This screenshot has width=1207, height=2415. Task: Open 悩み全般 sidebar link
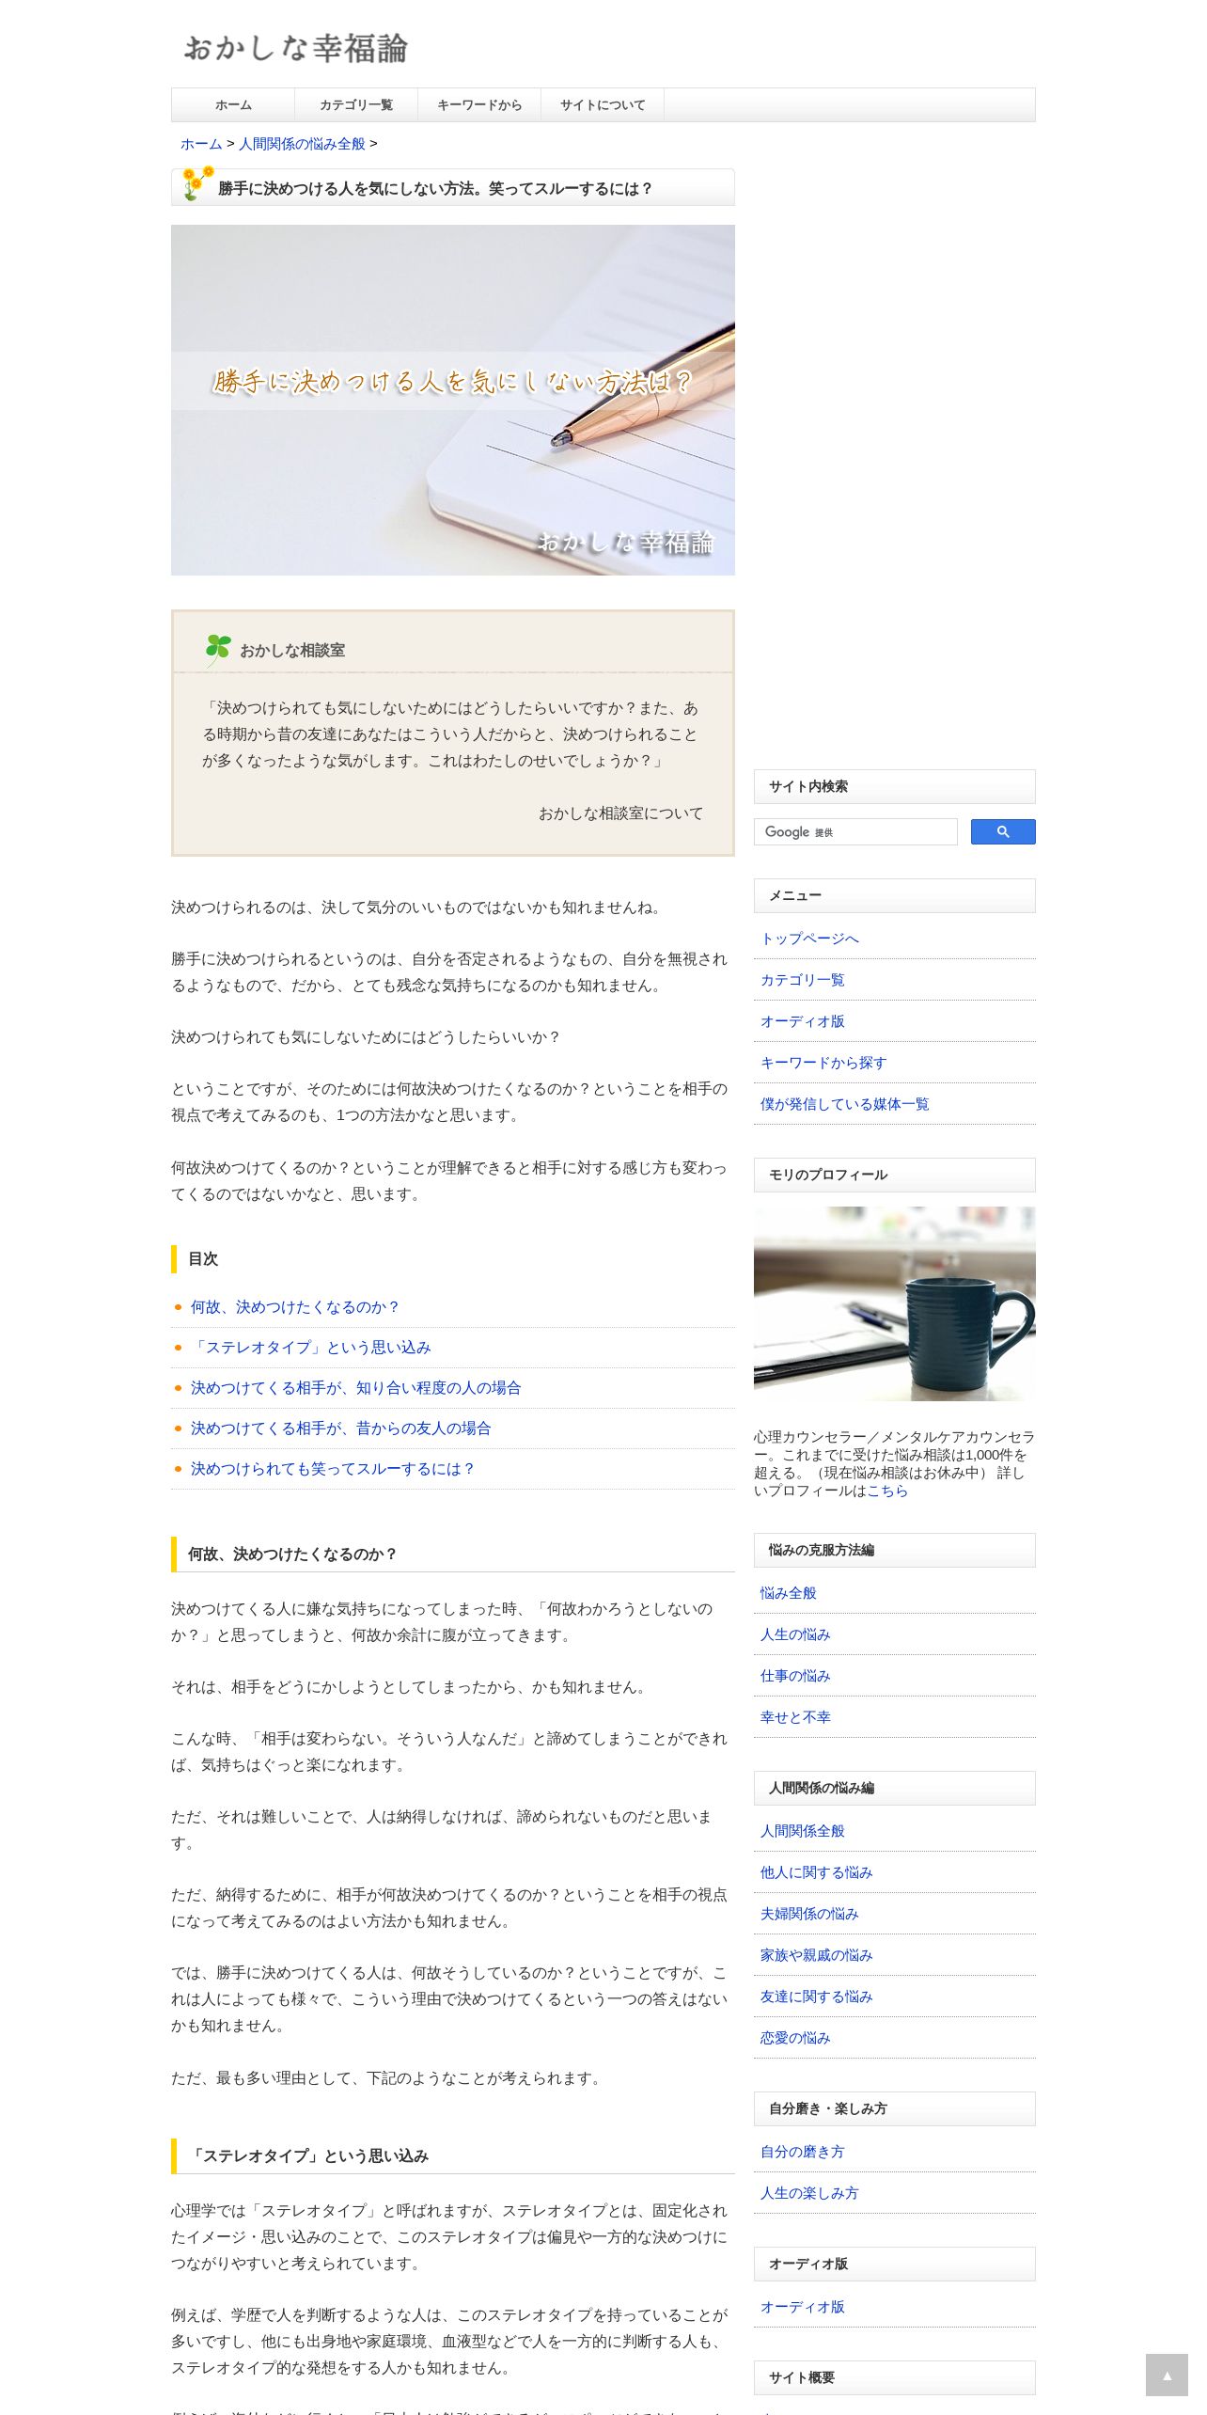[788, 1593]
